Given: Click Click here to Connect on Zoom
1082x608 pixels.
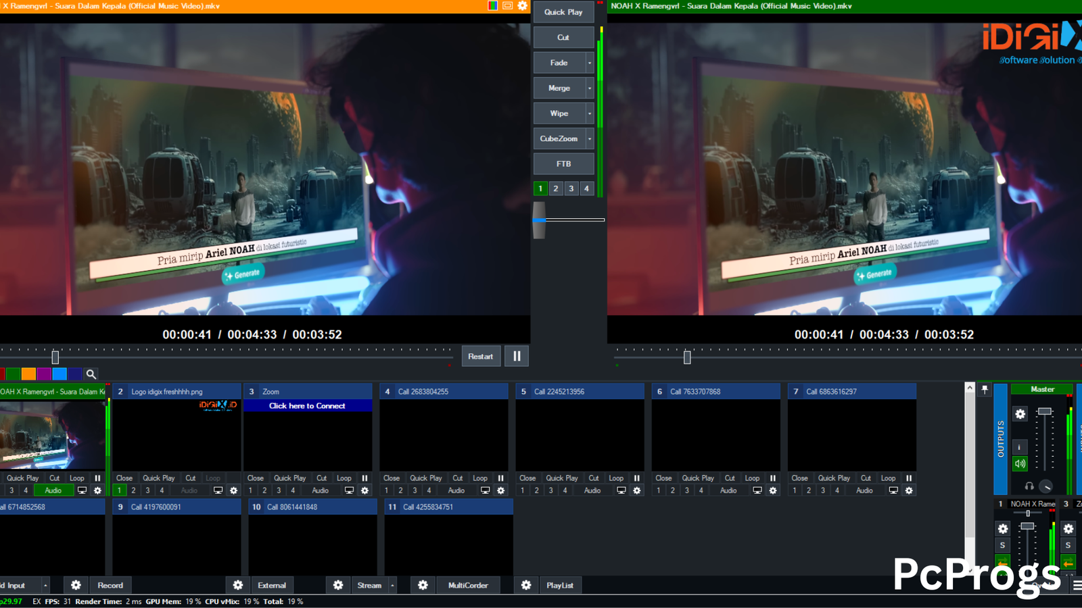Looking at the screenshot, I should tap(307, 406).
